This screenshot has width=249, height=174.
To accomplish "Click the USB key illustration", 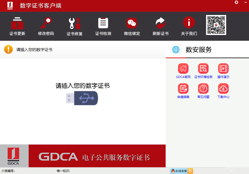I will point(82,98).
